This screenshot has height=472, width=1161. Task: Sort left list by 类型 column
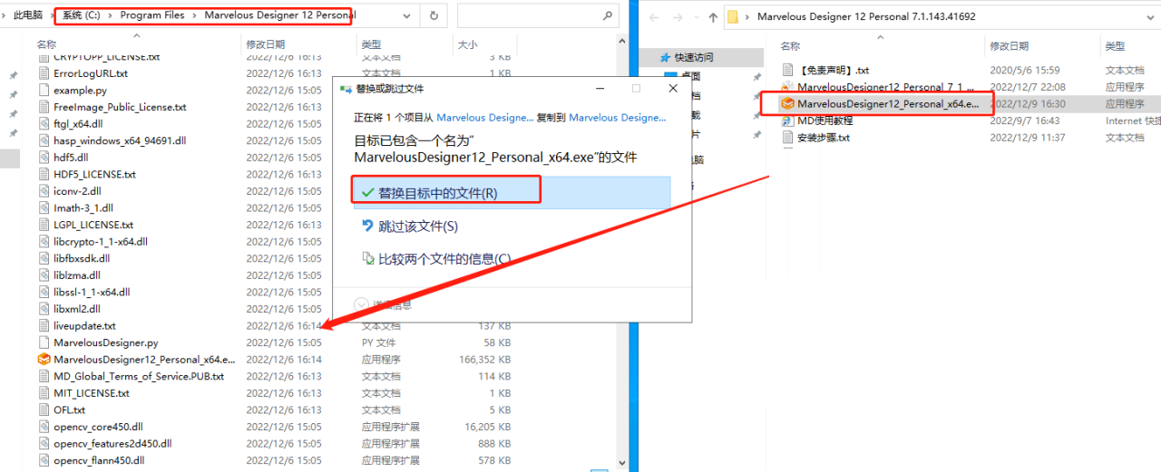[371, 43]
